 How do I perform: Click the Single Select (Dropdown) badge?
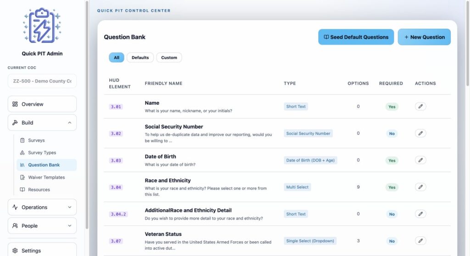tap(310, 241)
